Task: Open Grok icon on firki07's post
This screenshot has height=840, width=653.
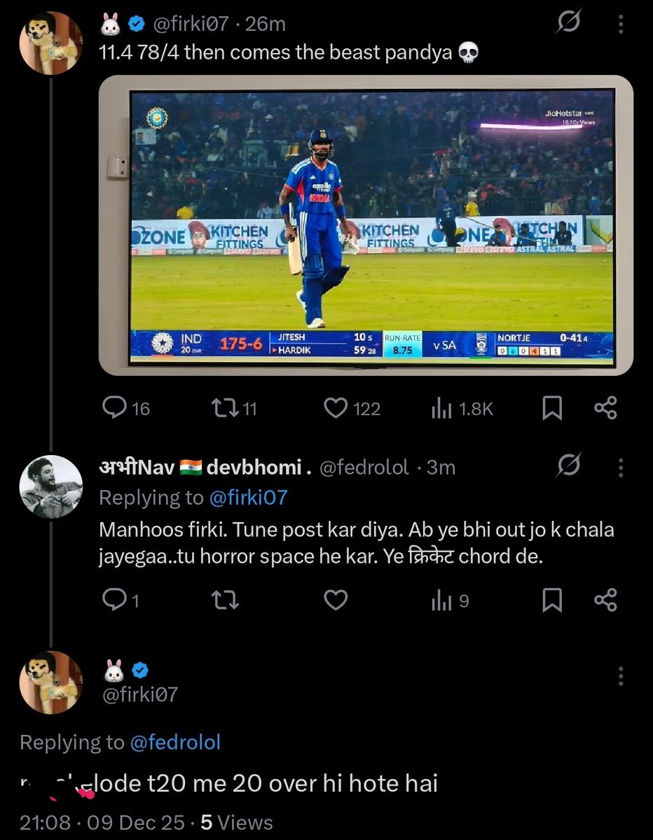Action: click(x=568, y=24)
